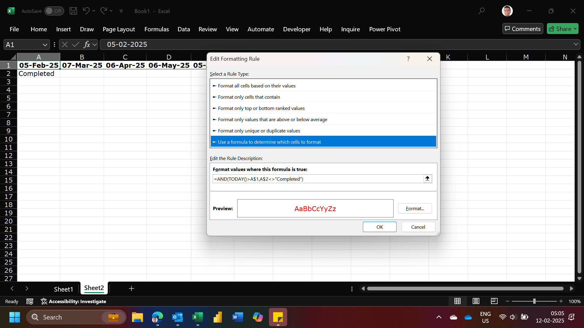Click the Format... button in dialog

(415, 208)
